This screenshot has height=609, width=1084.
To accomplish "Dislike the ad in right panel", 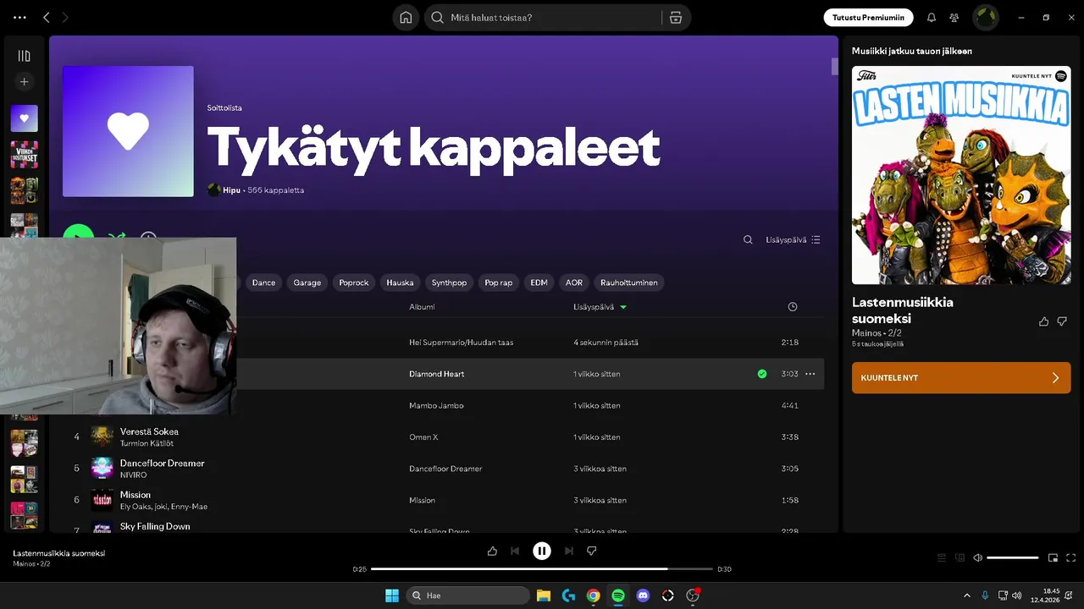I will (x=1062, y=321).
